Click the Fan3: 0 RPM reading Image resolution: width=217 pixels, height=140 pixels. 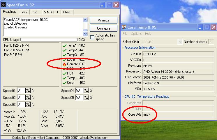13,55
